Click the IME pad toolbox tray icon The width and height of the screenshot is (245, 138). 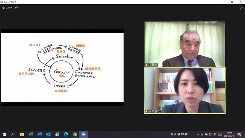click(x=179, y=134)
